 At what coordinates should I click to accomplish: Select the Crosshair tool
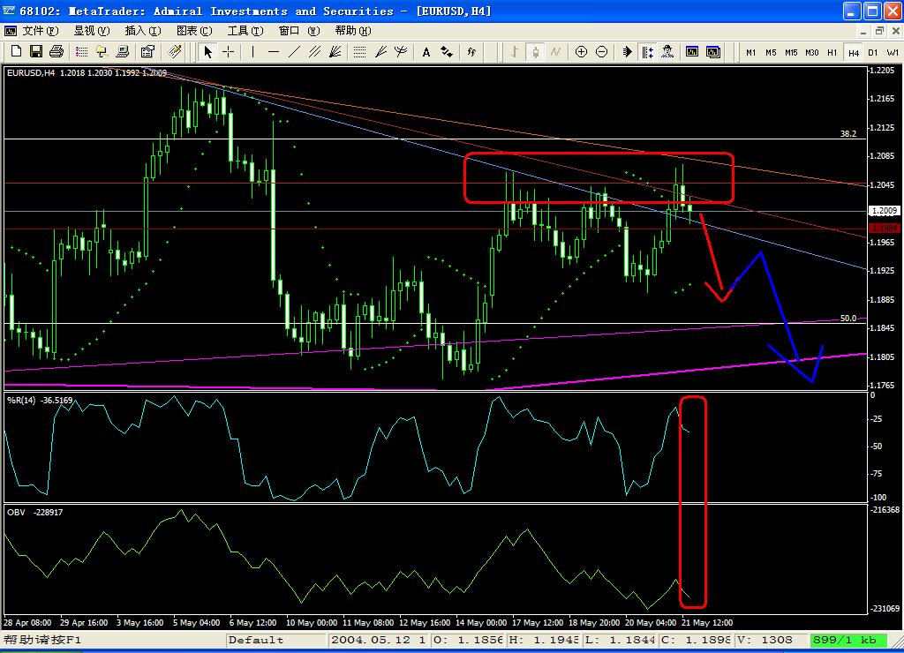[229, 52]
